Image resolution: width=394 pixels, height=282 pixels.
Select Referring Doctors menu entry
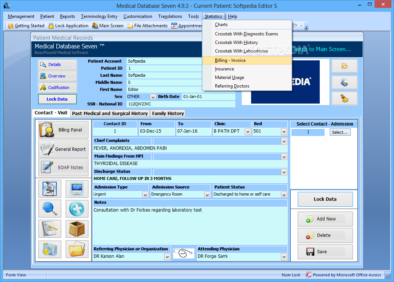pyautogui.click(x=247, y=86)
